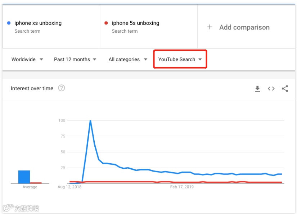The height and width of the screenshot is (214, 297).
Task: Open the help icon beside Interest over time
Action: click(x=62, y=88)
